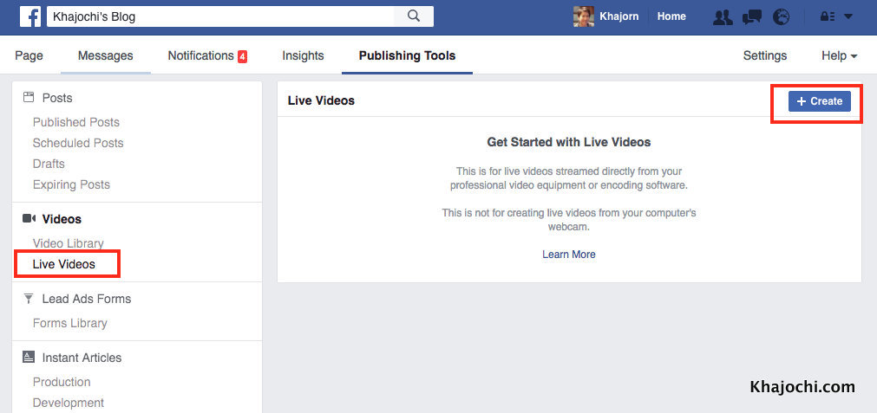Image resolution: width=877 pixels, height=413 pixels.
Task: Open the globe notifications icon
Action: (x=781, y=16)
